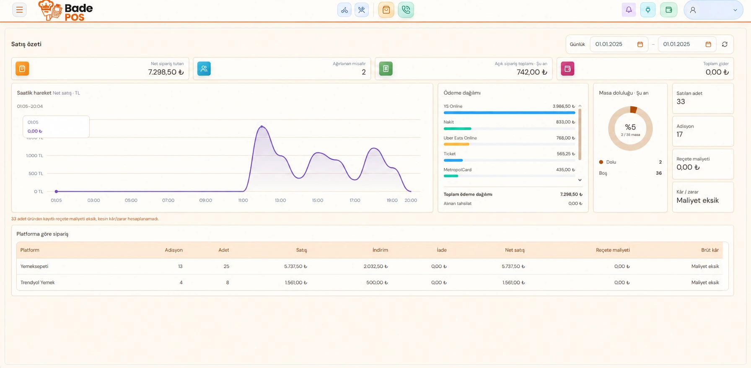
Task: Select the Trendyol Yemek row
Action: [x=370, y=282]
